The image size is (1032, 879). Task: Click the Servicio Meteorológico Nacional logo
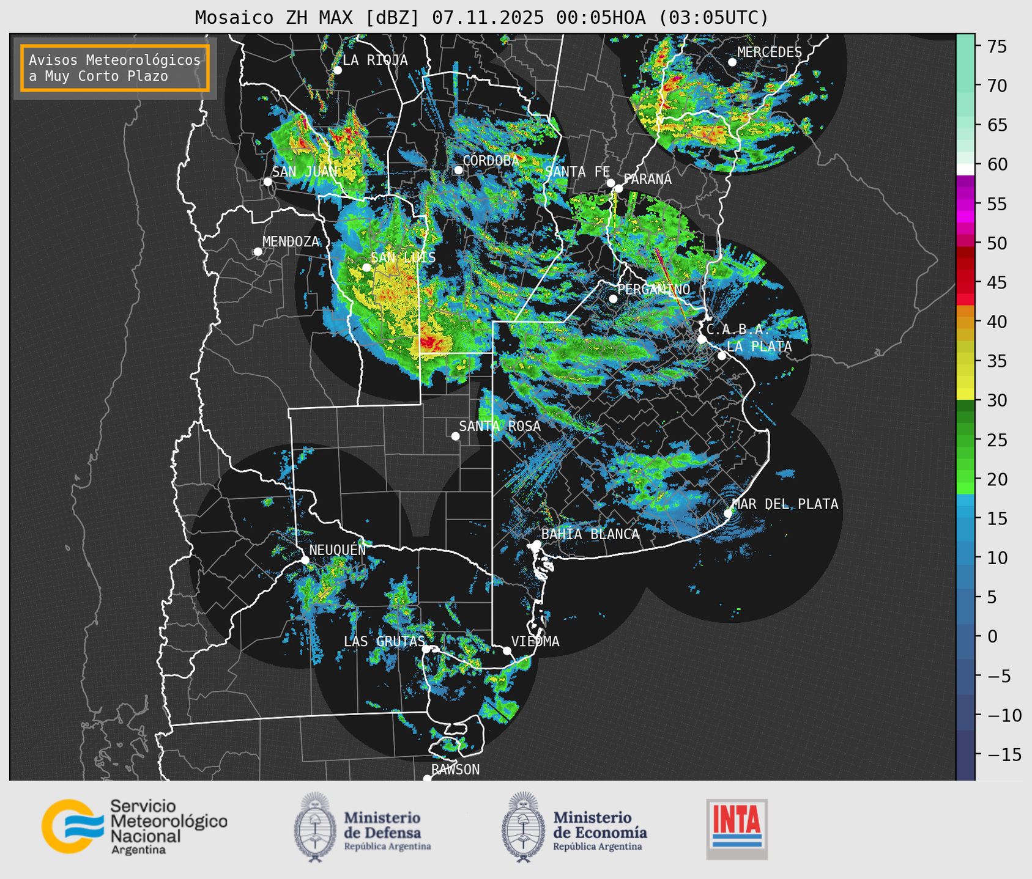pyautogui.click(x=135, y=826)
